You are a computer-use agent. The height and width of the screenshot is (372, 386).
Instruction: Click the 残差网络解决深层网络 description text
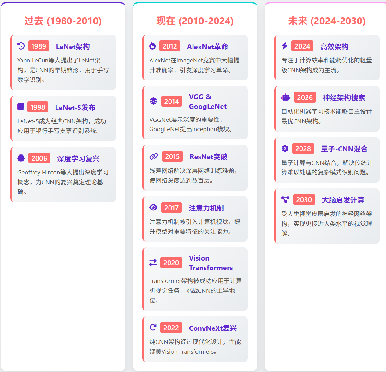pyautogui.click(x=193, y=175)
